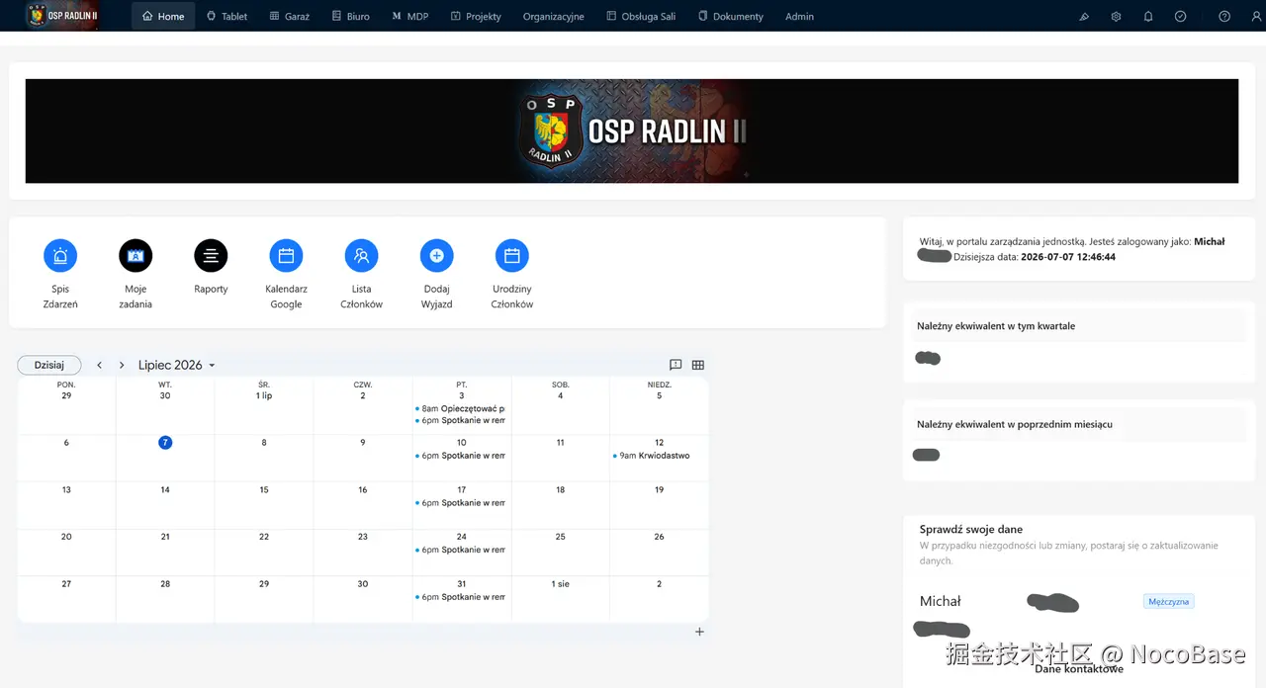The width and height of the screenshot is (1266, 688).
Task: Open the Projekty menu item
Action: point(476,17)
